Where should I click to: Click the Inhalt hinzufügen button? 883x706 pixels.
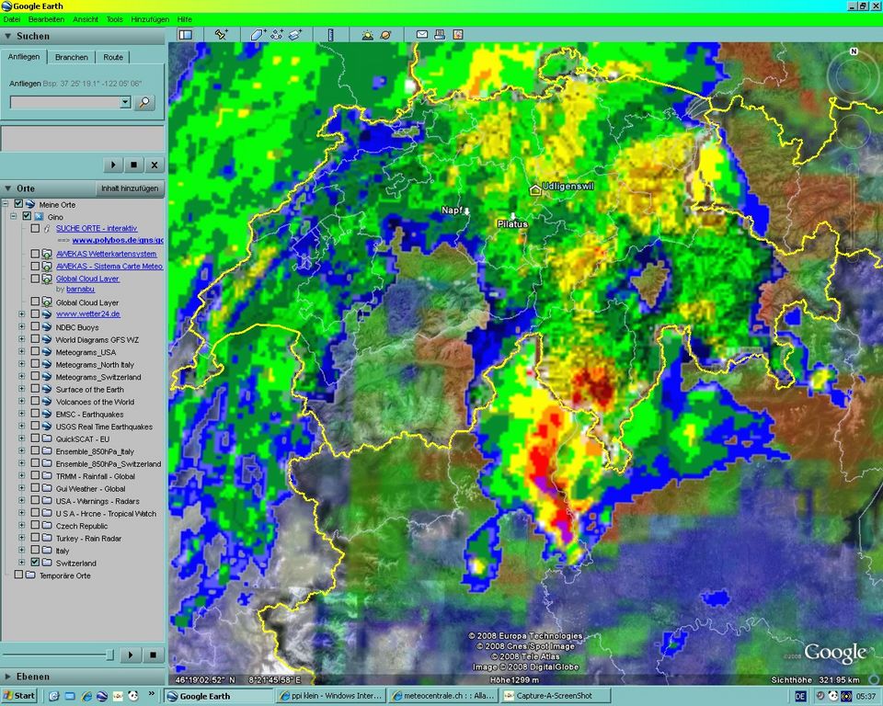130,188
